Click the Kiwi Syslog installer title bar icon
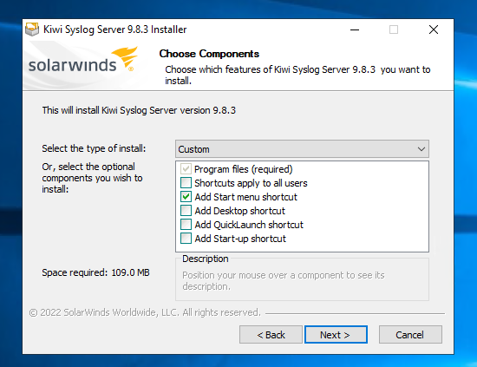477x367 pixels. click(x=32, y=29)
